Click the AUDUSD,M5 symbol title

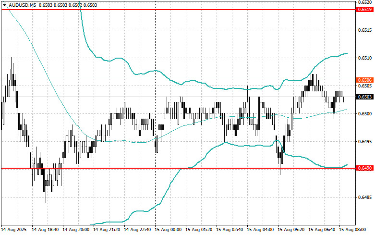(x=23, y=5)
